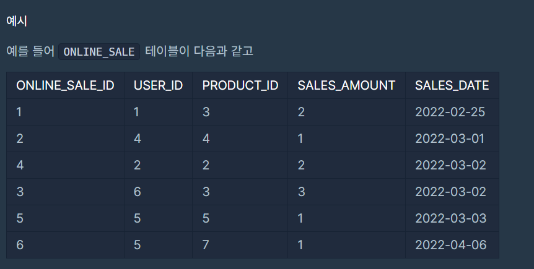Select PRODUCT_ID value 5 cell
The height and width of the screenshot is (269, 534).
240,218
